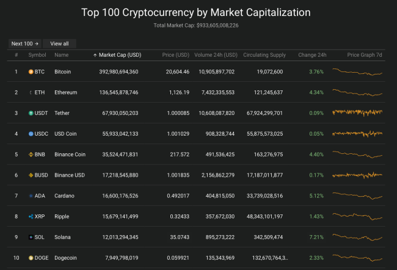Open Binance USD's 7d price graph
Screen dimensions: 397x270
coord(357,175)
